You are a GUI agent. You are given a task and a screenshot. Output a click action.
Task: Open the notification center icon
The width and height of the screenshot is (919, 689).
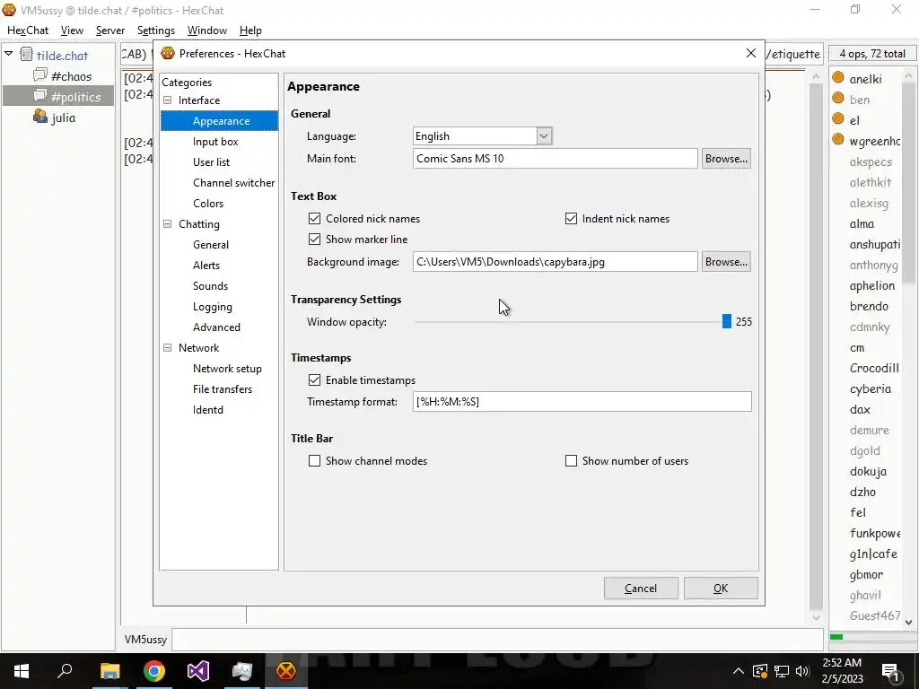[890, 672]
